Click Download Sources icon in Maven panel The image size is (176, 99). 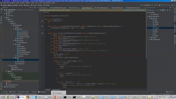pos(153,10)
